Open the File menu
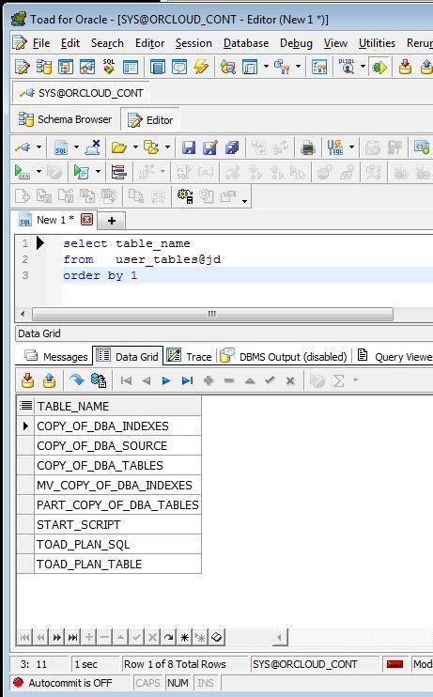This screenshot has width=433, height=697. coord(41,43)
